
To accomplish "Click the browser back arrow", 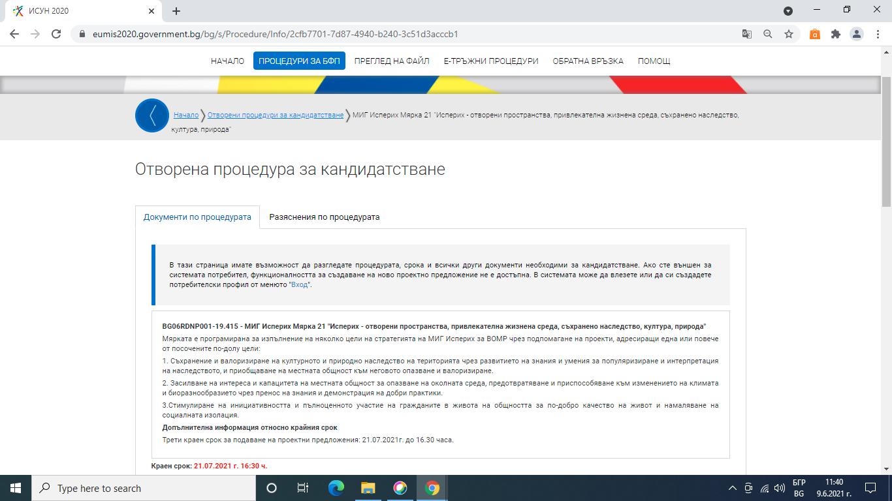I will pos(15,34).
